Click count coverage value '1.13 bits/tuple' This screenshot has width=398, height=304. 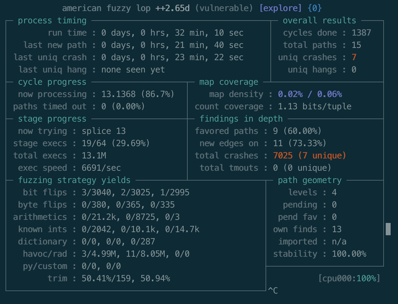315,107
